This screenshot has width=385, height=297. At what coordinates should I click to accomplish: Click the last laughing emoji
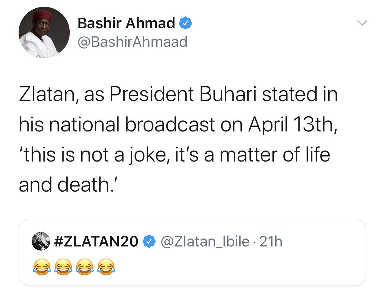pos(106,267)
